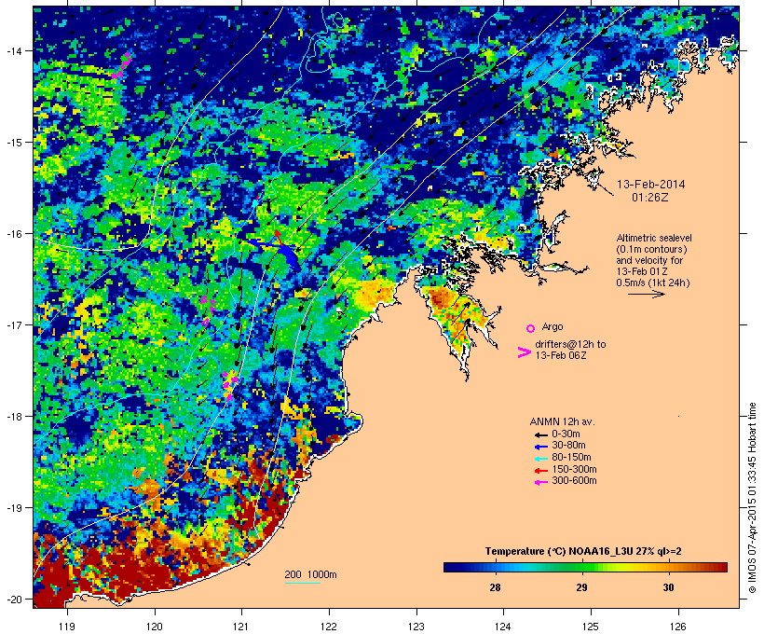Click the '150-300m' depth label
This screenshot has width=764, height=634.
coord(574,469)
